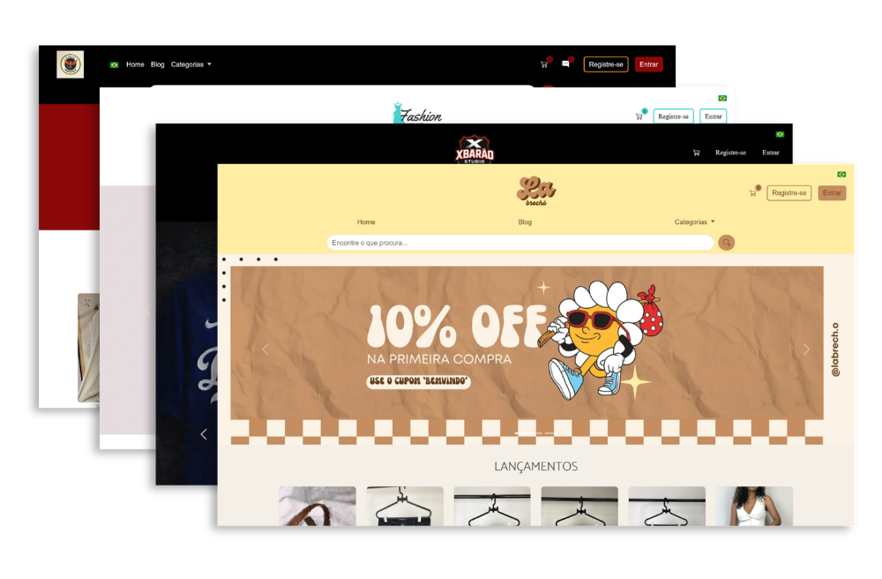Select Home in the black top navbar
The width and height of the screenshot is (882, 579).
[135, 64]
